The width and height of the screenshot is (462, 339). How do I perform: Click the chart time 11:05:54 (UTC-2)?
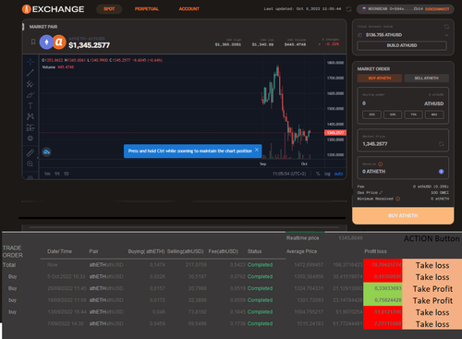pyautogui.click(x=289, y=174)
